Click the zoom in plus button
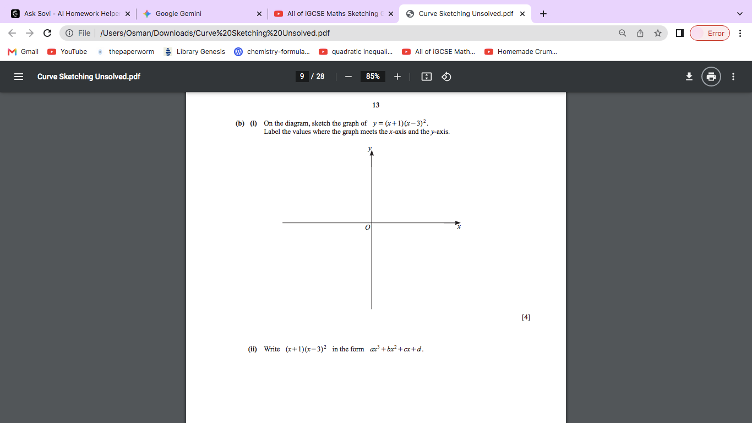This screenshot has height=423, width=752. point(397,77)
